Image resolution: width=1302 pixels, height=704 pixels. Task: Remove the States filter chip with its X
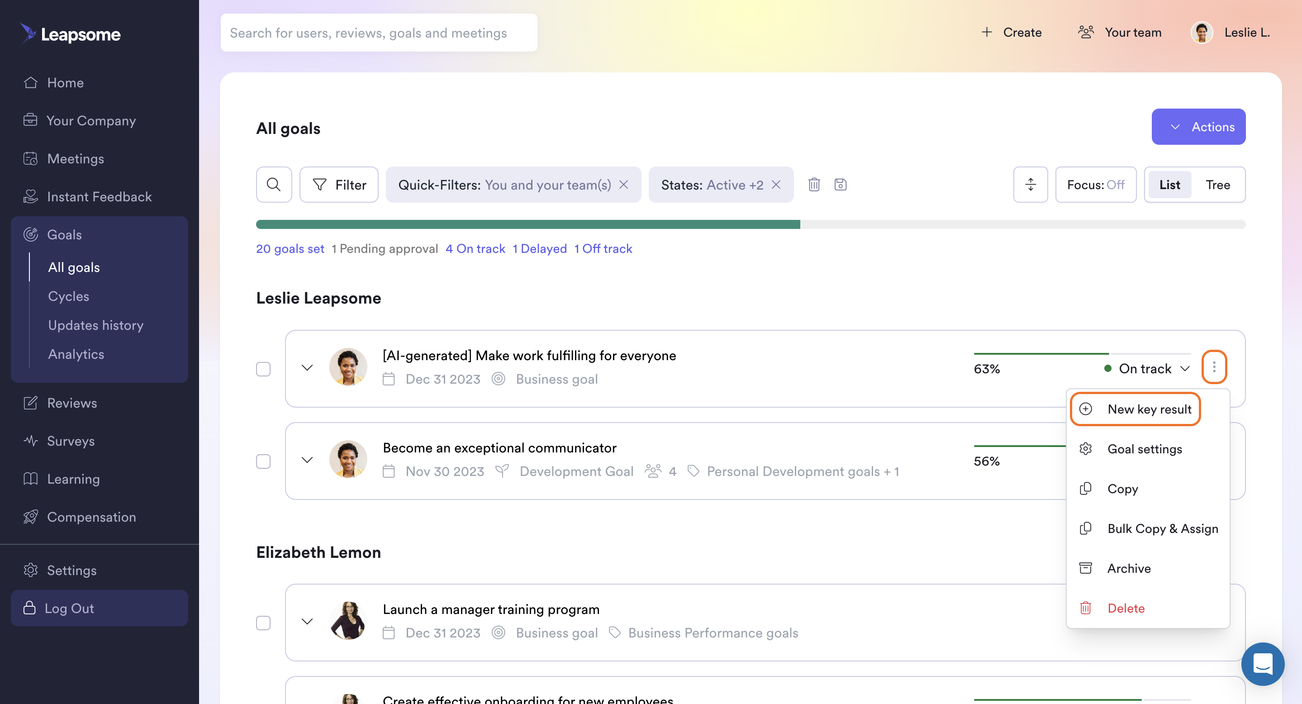click(x=776, y=185)
